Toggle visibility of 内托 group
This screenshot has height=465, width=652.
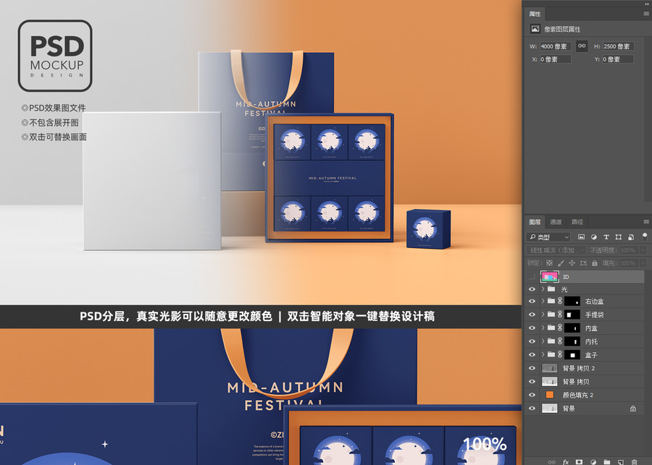click(x=532, y=341)
